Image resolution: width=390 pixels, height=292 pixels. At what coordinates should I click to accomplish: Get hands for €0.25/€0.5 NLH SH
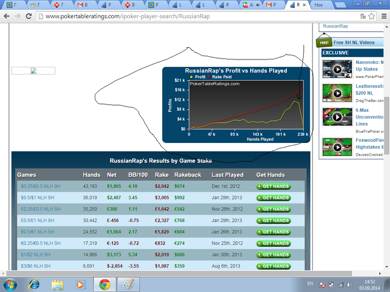274,244
